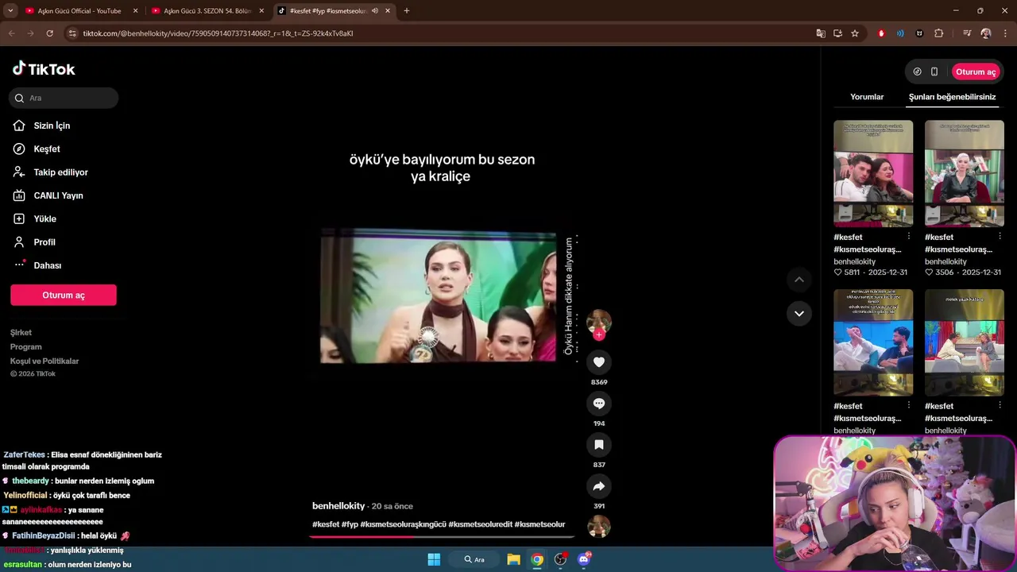Select the Şunları beğenebilirsiniz tab
Viewport: 1017px width, 572px height.
coord(952,97)
